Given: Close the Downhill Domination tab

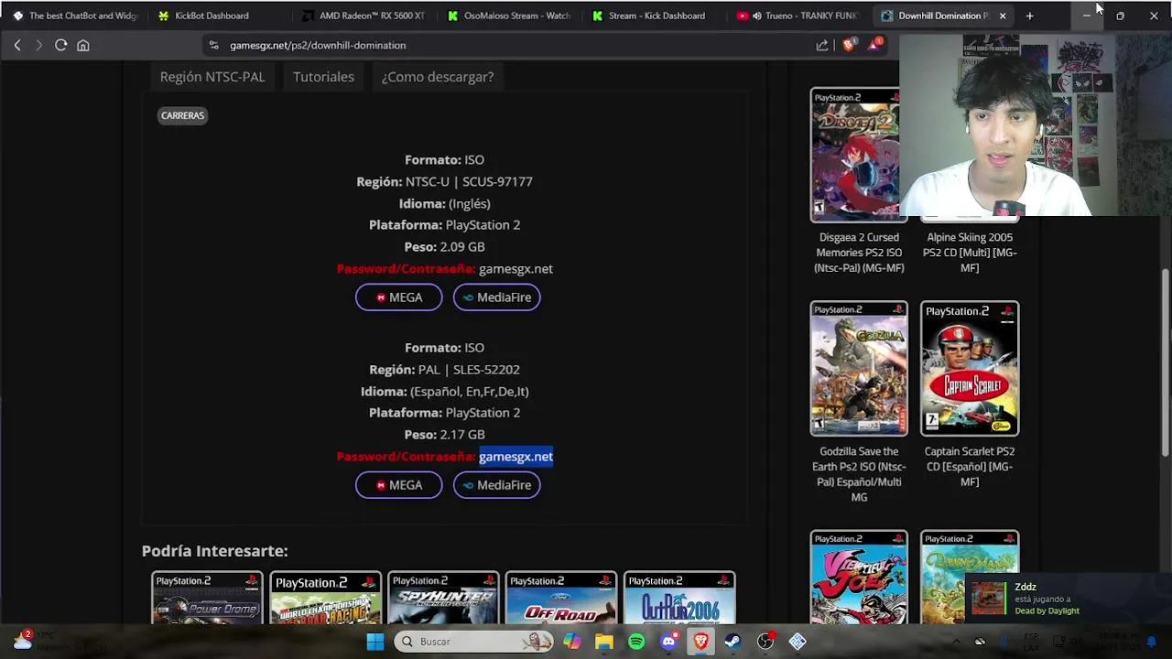Looking at the screenshot, I should [1003, 16].
